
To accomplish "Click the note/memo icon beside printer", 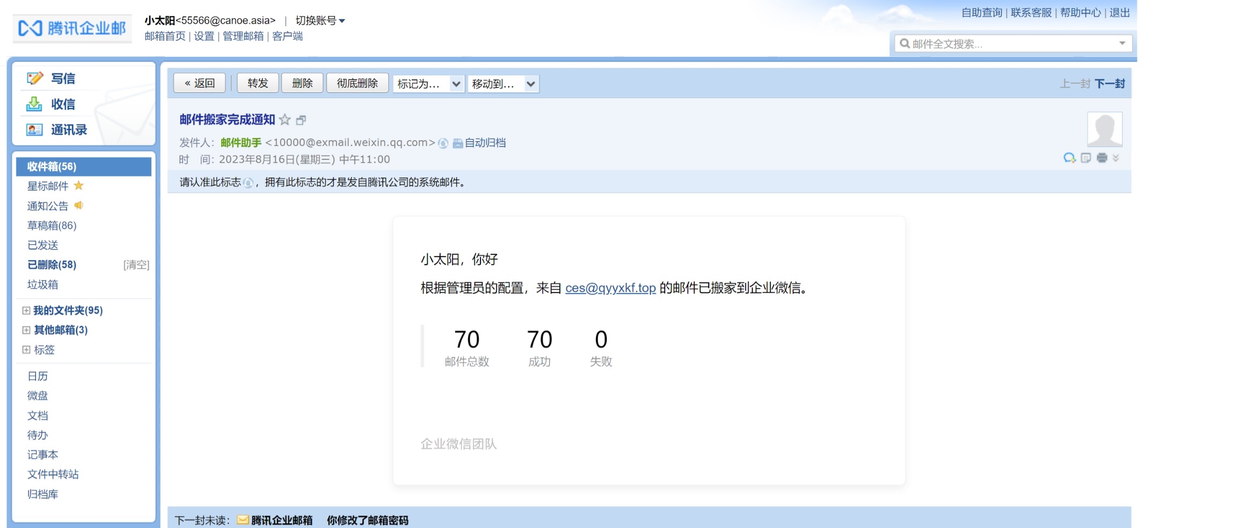I will [1086, 158].
